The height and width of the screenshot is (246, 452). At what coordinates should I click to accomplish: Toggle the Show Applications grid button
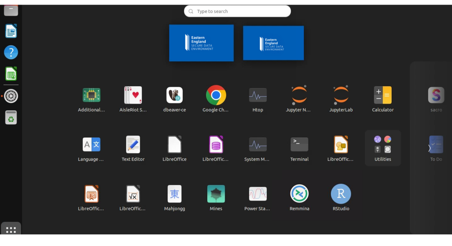click(11, 230)
